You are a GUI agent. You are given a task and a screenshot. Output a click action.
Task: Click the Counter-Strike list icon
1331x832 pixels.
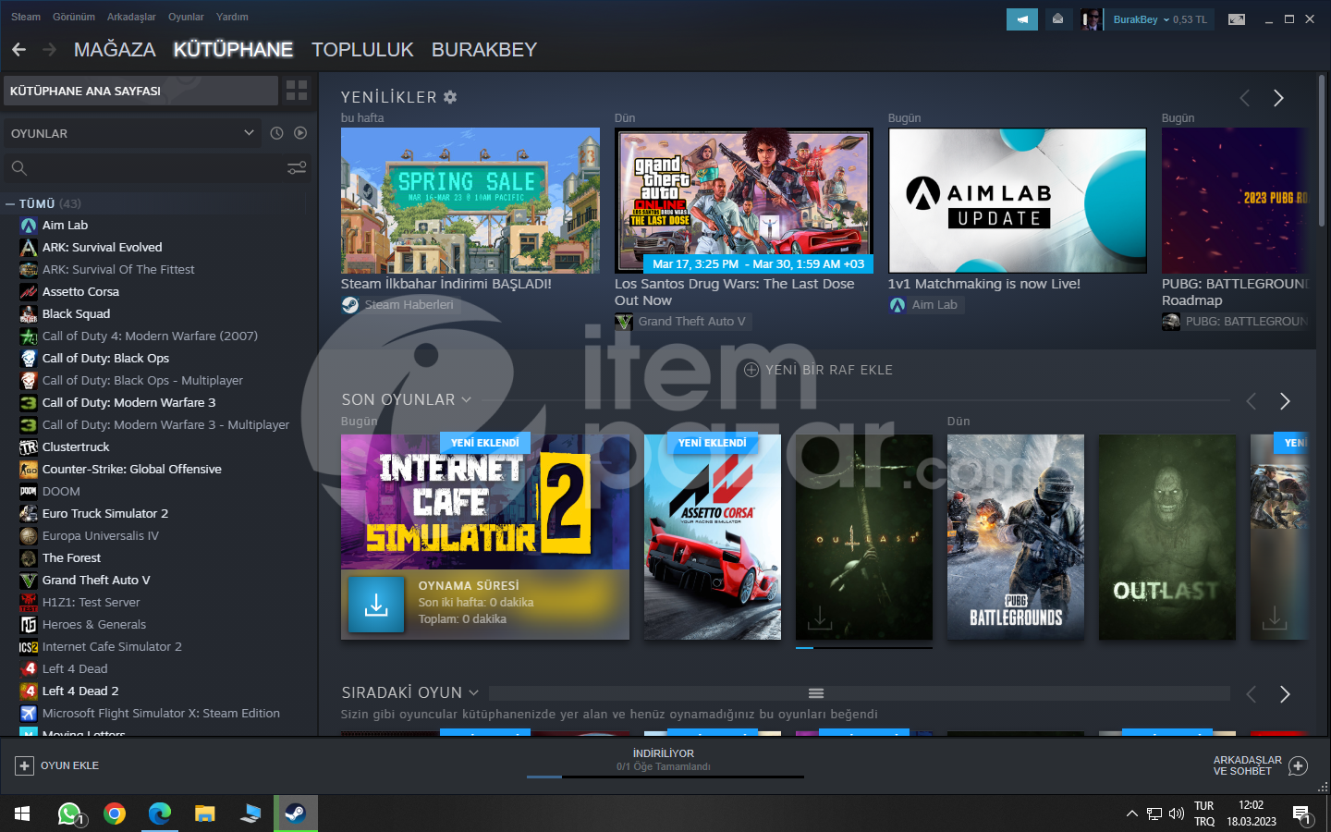(x=29, y=469)
